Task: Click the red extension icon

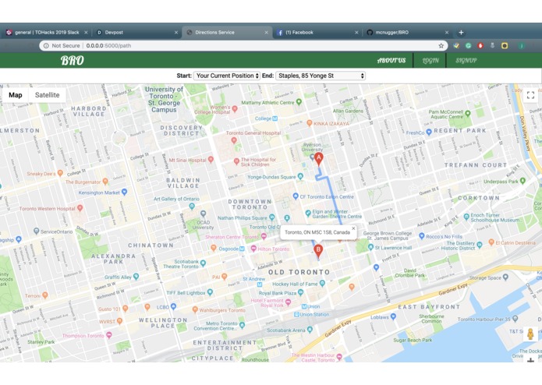Action: point(480,45)
